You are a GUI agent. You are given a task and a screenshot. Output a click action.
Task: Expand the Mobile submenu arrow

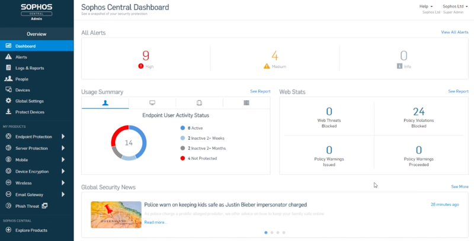[63, 159]
